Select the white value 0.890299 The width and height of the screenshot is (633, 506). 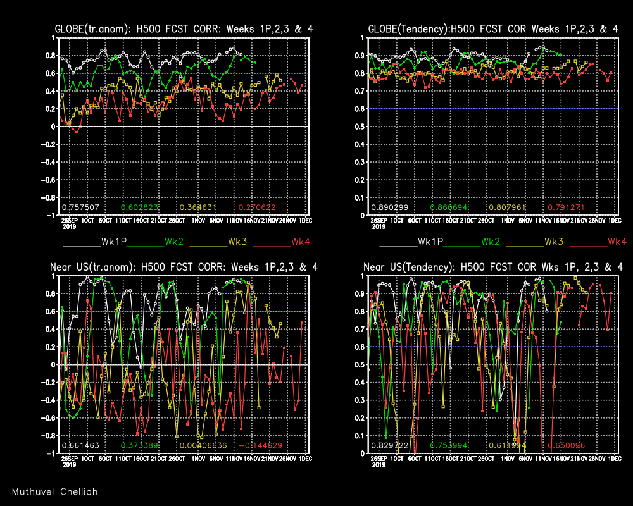click(x=389, y=207)
